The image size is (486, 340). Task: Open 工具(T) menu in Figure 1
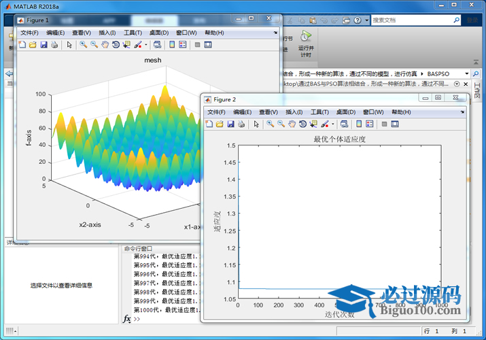(x=133, y=33)
